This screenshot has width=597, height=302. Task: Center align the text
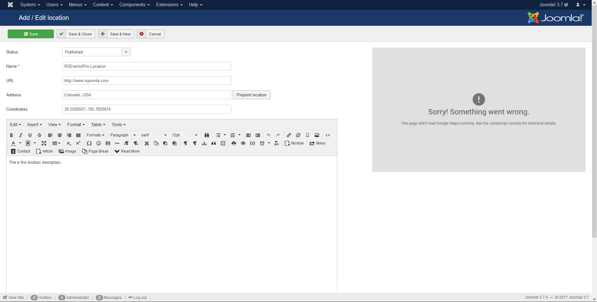point(60,135)
